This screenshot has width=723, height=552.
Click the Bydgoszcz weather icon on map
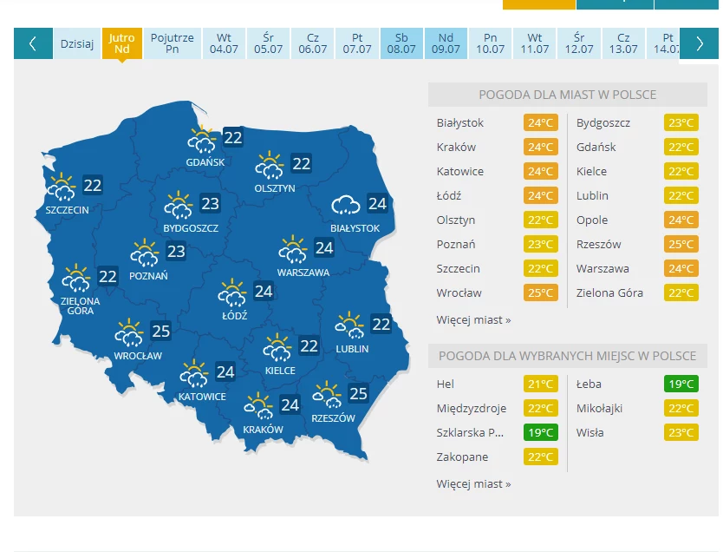(179, 206)
